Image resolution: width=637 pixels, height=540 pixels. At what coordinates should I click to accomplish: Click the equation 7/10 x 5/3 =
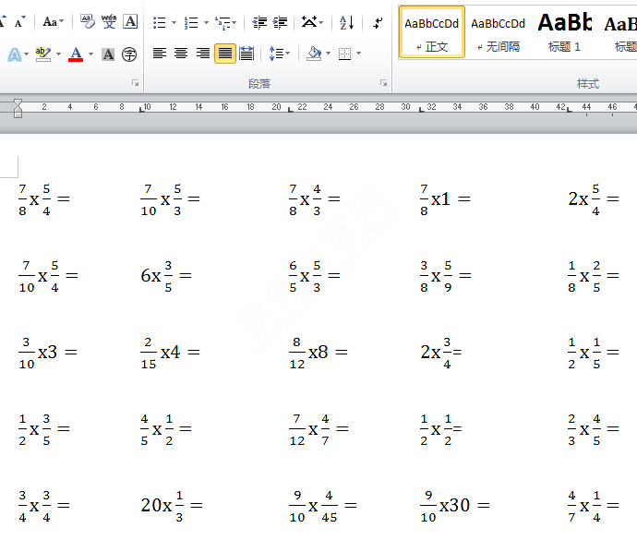(x=170, y=199)
